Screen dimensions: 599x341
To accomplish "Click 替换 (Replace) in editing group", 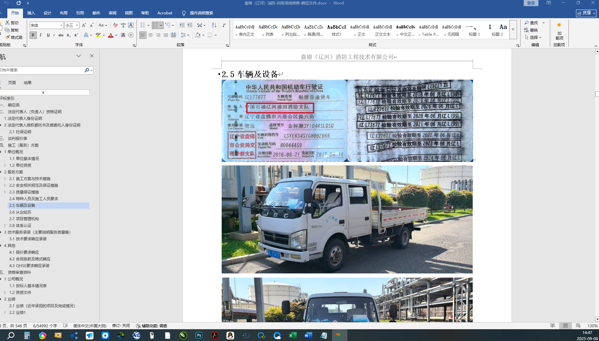I will click(531, 30).
